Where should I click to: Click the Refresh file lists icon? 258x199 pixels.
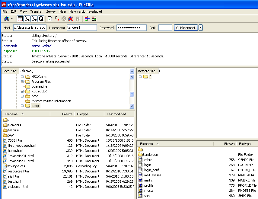pos(50,19)
